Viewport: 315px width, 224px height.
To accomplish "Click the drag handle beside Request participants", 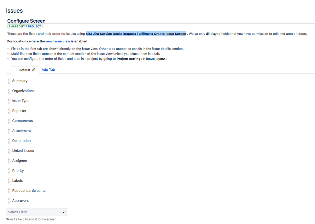I will [x=9, y=191].
